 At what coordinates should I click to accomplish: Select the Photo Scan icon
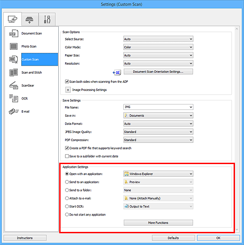[x=14, y=47]
